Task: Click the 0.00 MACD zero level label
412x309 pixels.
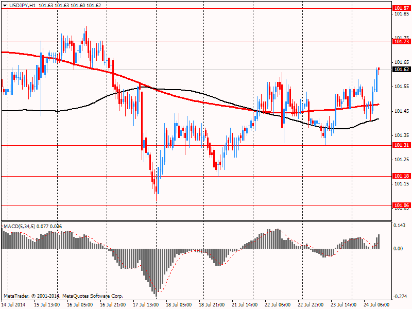Action: point(399,249)
